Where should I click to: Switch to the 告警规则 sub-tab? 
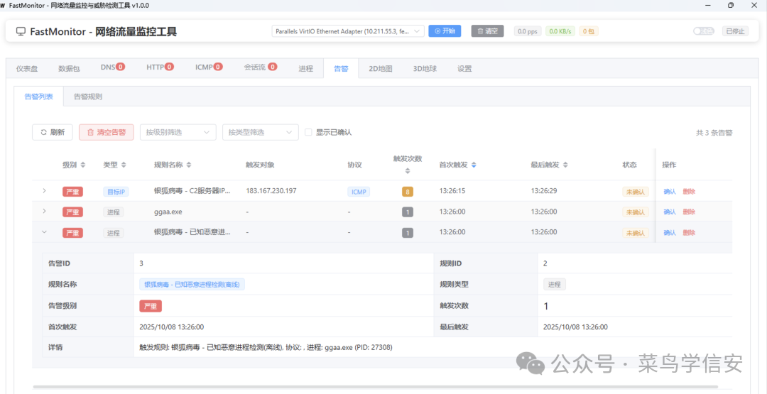click(88, 97)
